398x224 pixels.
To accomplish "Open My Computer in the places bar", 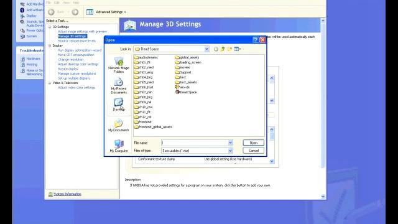I will click(119, 146).
